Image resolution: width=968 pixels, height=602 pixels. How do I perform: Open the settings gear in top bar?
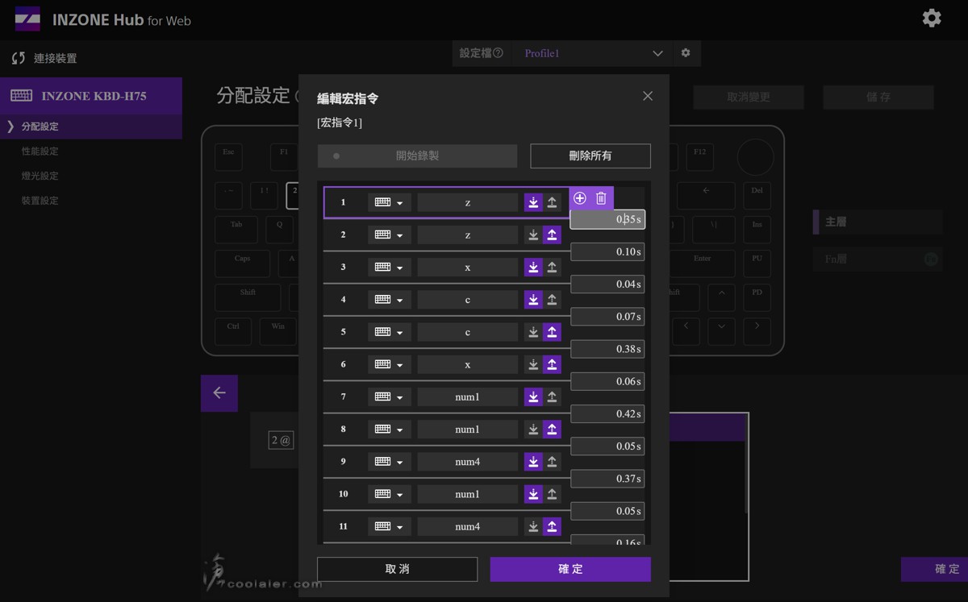pos(932,18)
